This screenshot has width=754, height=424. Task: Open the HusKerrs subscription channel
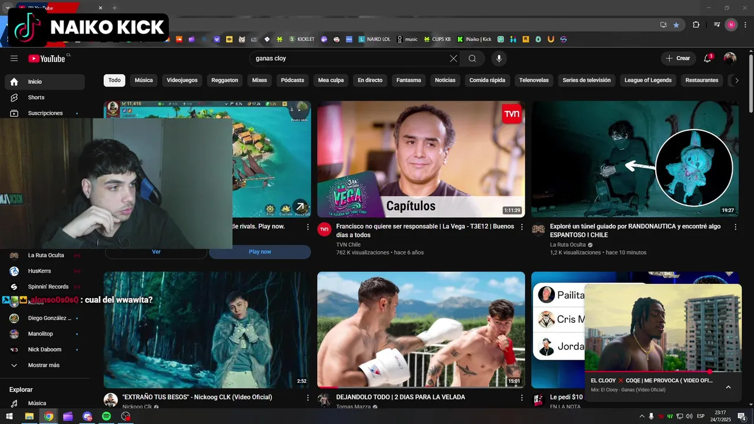coord(45,271)
